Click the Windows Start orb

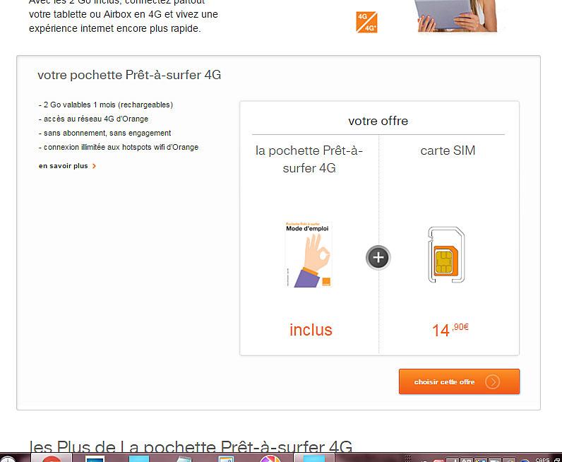8,458
